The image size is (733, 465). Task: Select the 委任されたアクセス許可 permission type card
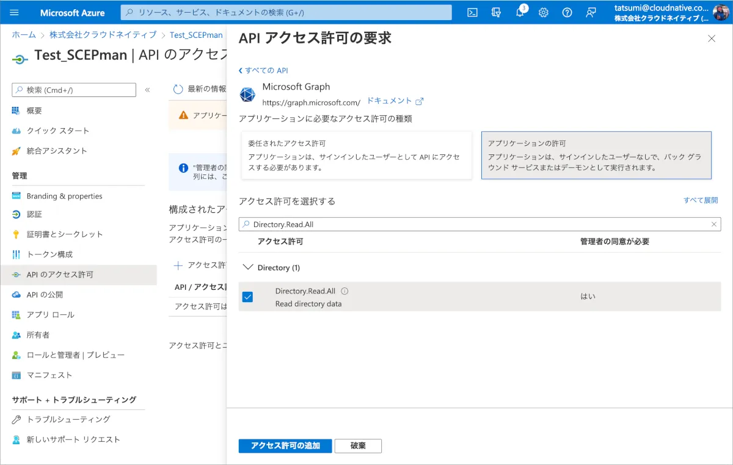pyautogui.click(x=357, y=156)
